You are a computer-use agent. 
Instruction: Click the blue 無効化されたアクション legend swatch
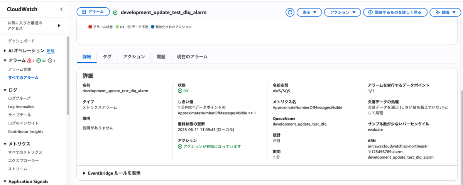pos(153,27)
